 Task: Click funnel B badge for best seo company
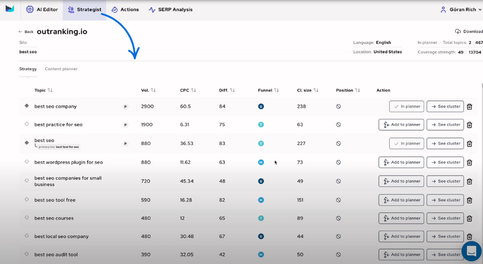261,106
